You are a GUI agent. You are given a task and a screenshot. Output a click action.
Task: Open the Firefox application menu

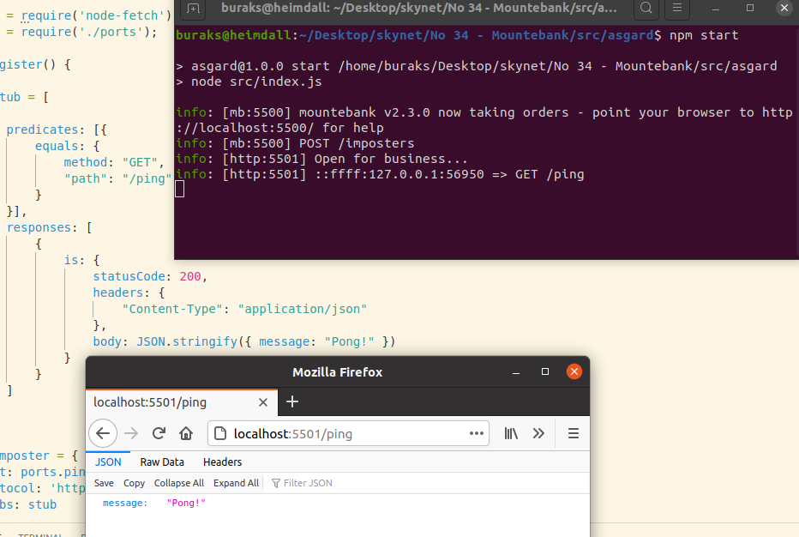click(x=572, y=433)
